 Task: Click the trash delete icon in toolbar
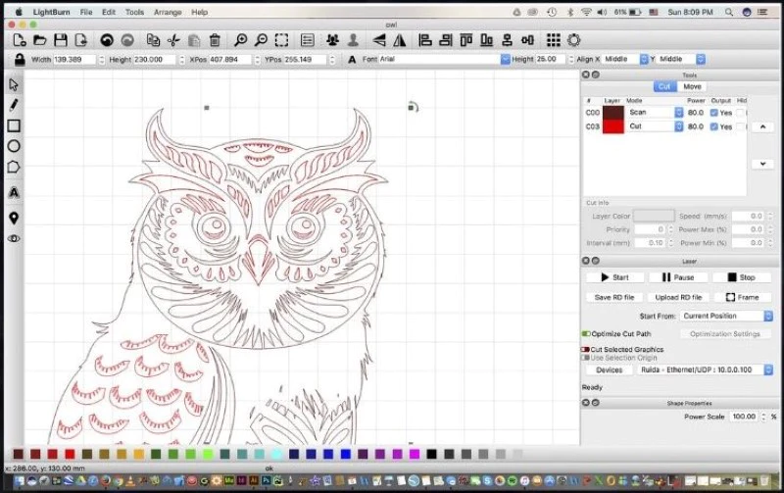coord(216,40)
